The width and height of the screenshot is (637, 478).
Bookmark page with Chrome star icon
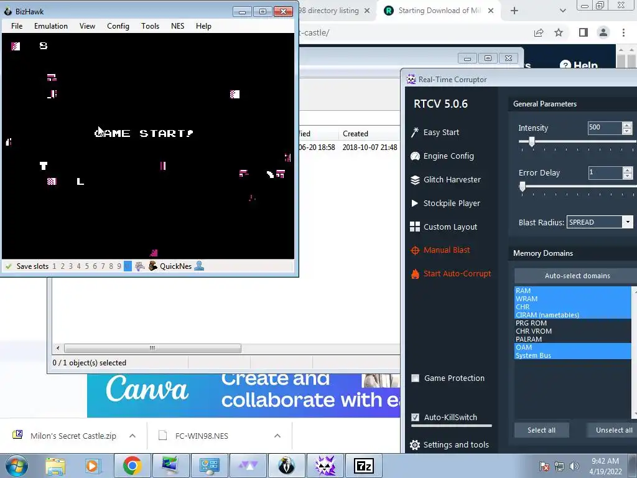(x=559, y=32)
